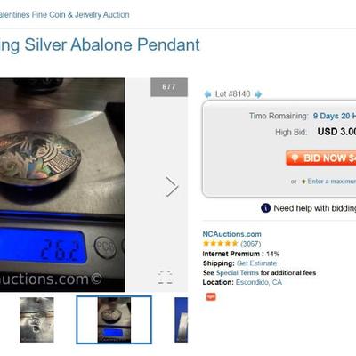Screen dimensions: 356x356
Task: Show next image using the chevron arrow
Action: pyautogui.click(x=172, y=187)
